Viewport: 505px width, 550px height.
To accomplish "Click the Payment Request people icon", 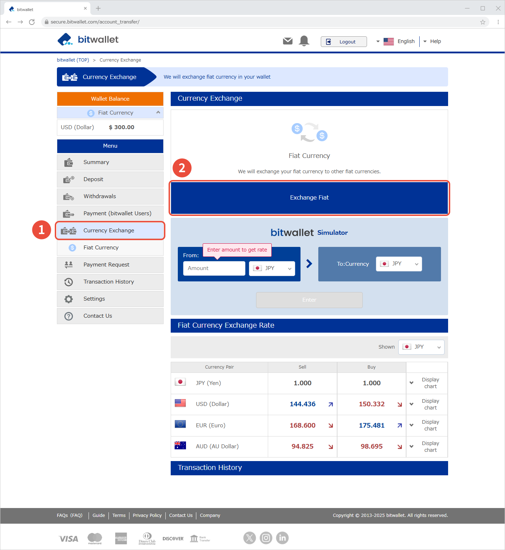I will pyautogui.click(x=69, y=265).
